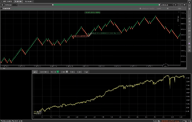Screen dimensions: 192x122
Task: Open the Orders tab
Action: point(64,72)
